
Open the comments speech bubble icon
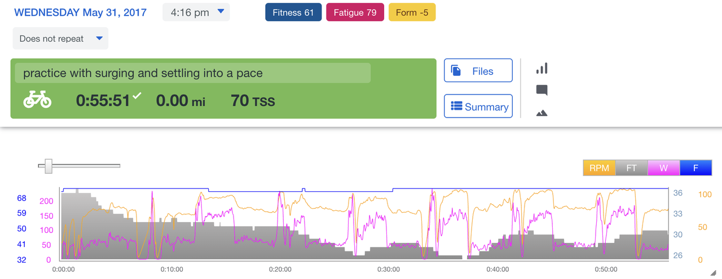click(541, 90)
